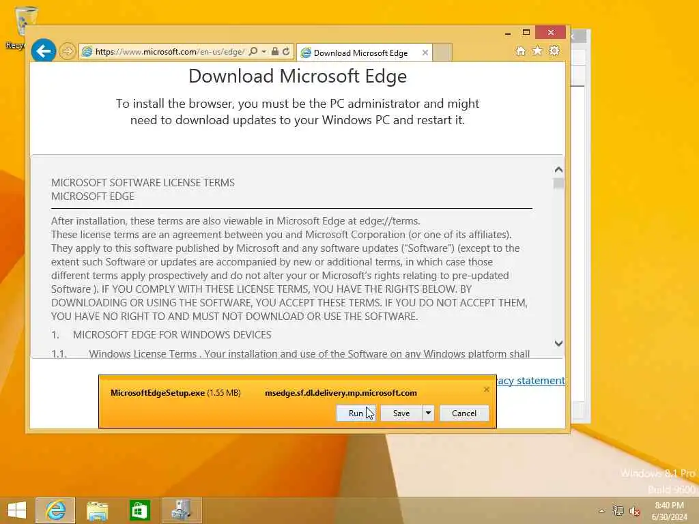The image size is (699, 524).
Task: Open Favorites with the star icon
Action: [538, 50]
